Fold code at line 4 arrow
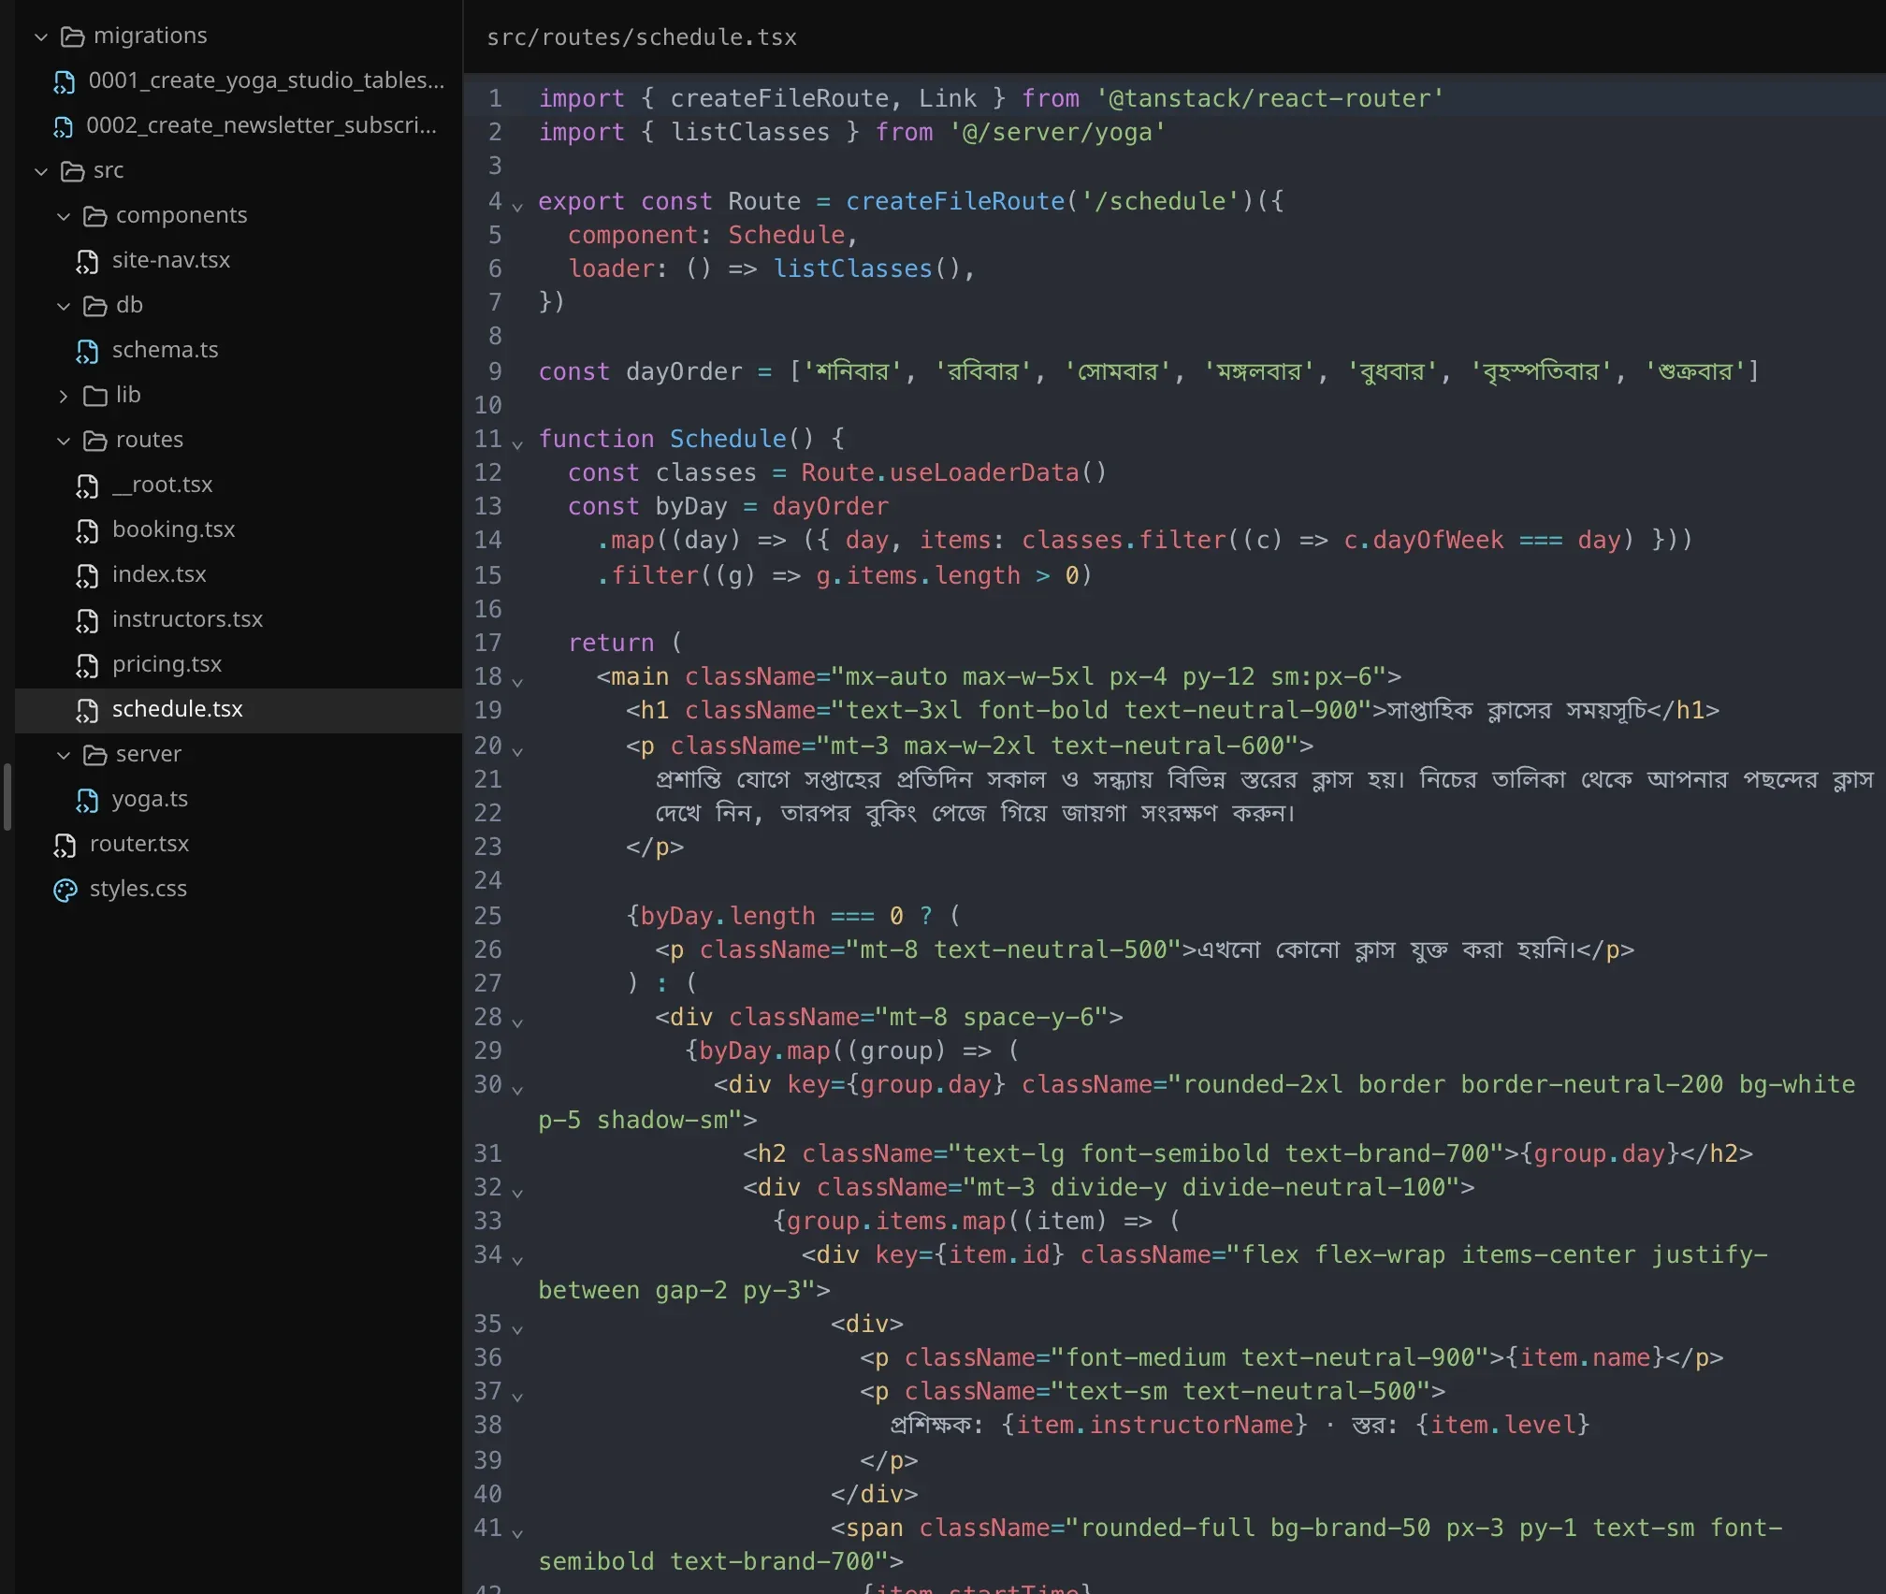This screenshot has width=1886, height=1594. point(517,206)
